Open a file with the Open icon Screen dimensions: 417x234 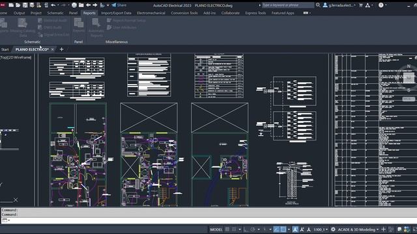coord(18,5)
